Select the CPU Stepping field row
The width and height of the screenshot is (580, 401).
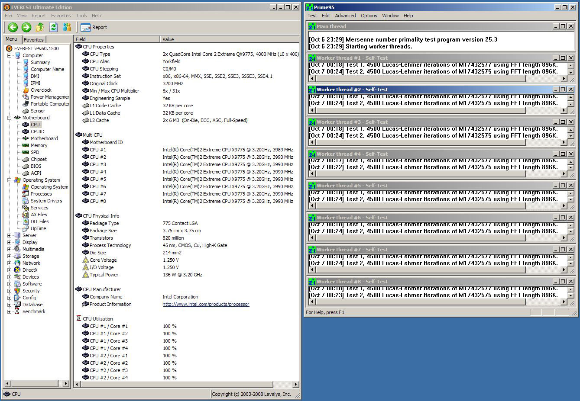(x=187, y=69)
